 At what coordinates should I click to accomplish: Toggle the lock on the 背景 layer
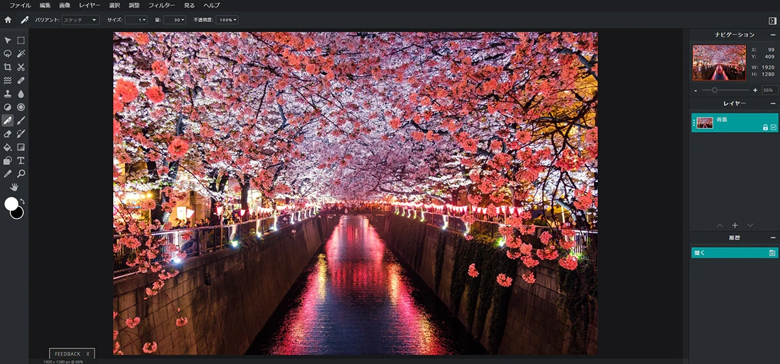[x=765, y=127]
